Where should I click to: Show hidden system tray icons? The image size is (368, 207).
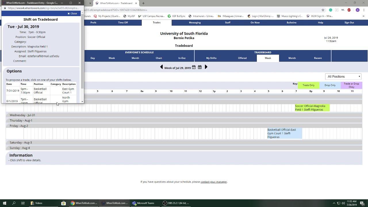coord(334,203)
